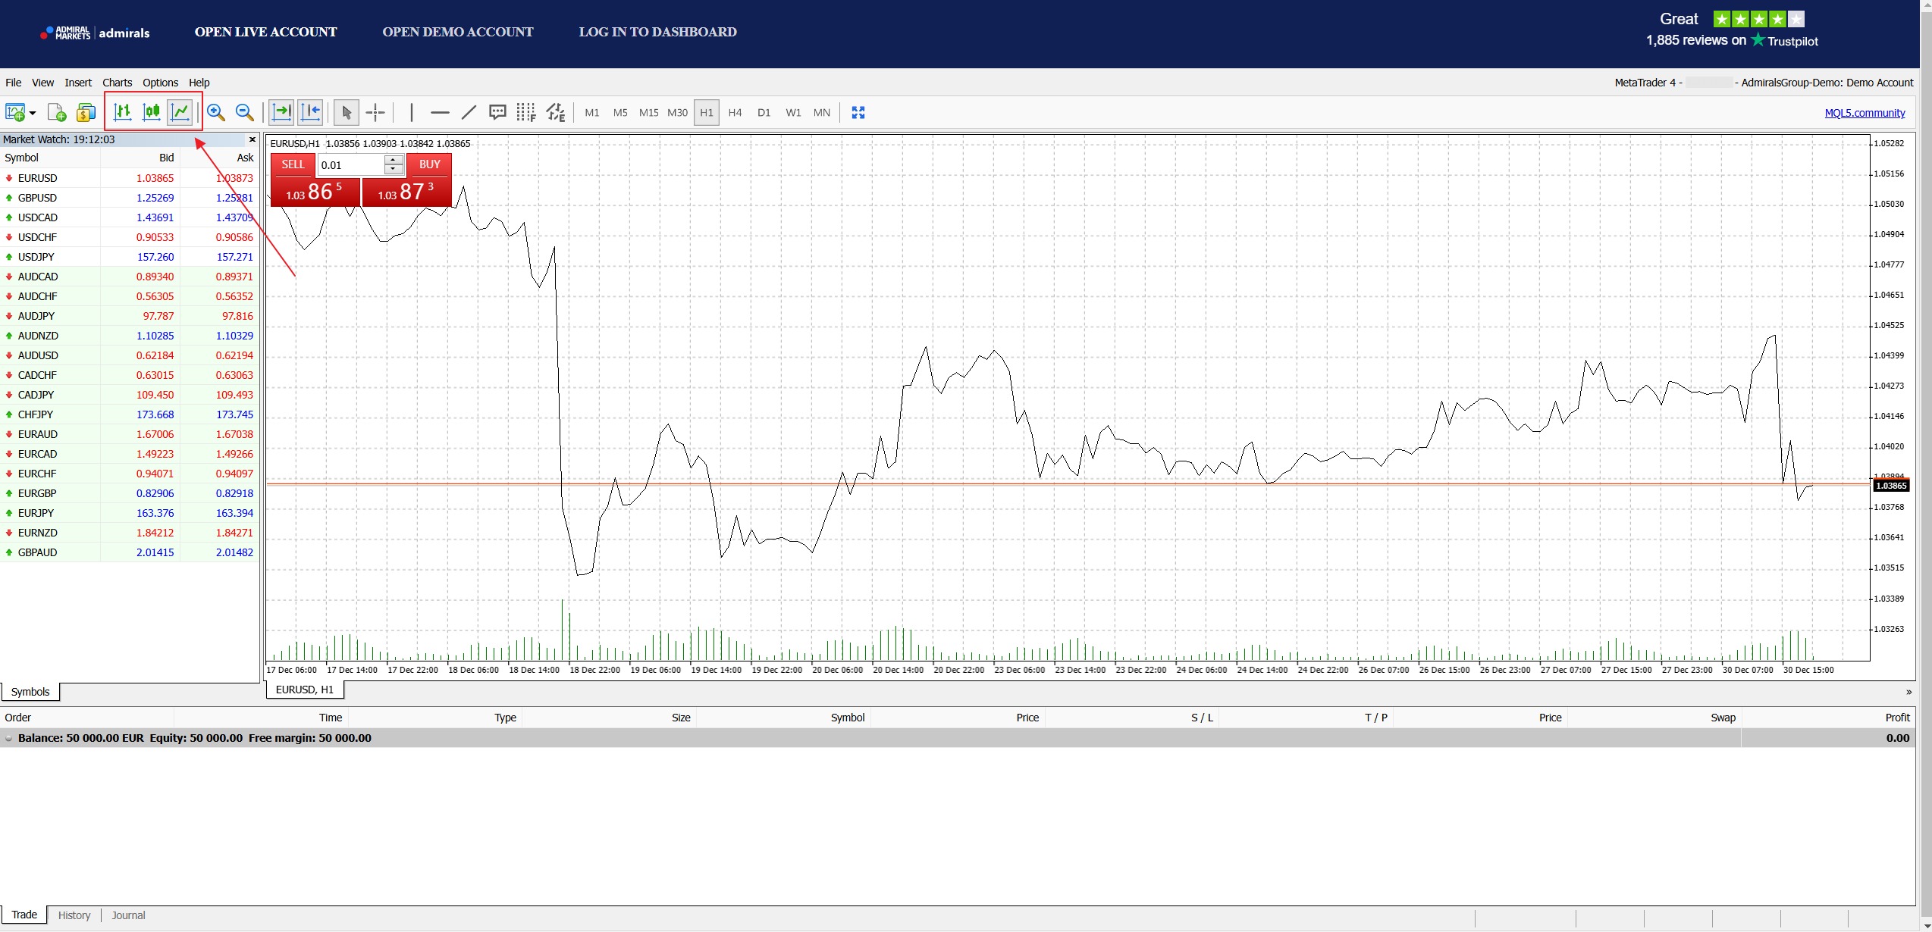The width and height of the screenshot is (1932, 932).
Task: Open new chart dropdown arrow
Action: tap(33, 114)
